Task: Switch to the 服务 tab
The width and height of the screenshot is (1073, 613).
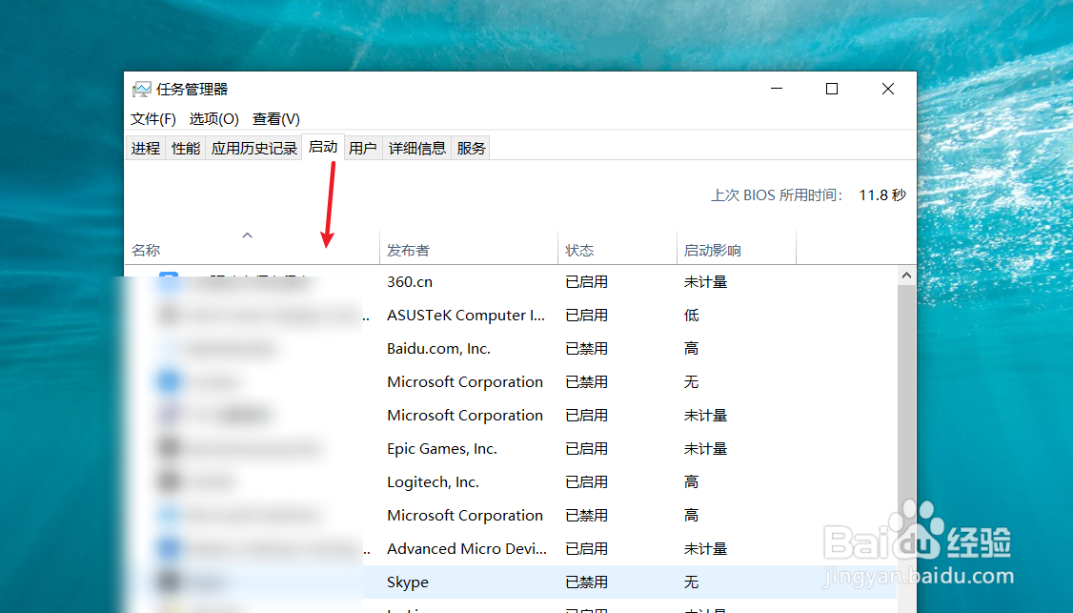Action: [x=471, y=148]
